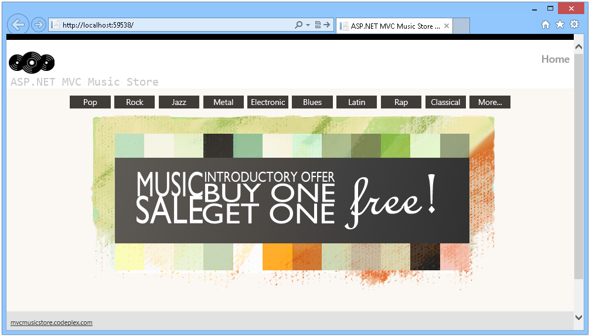This screenshot has height=336, width=589.
Task: Open the Tools gear icon
Action: pos(574,25)
